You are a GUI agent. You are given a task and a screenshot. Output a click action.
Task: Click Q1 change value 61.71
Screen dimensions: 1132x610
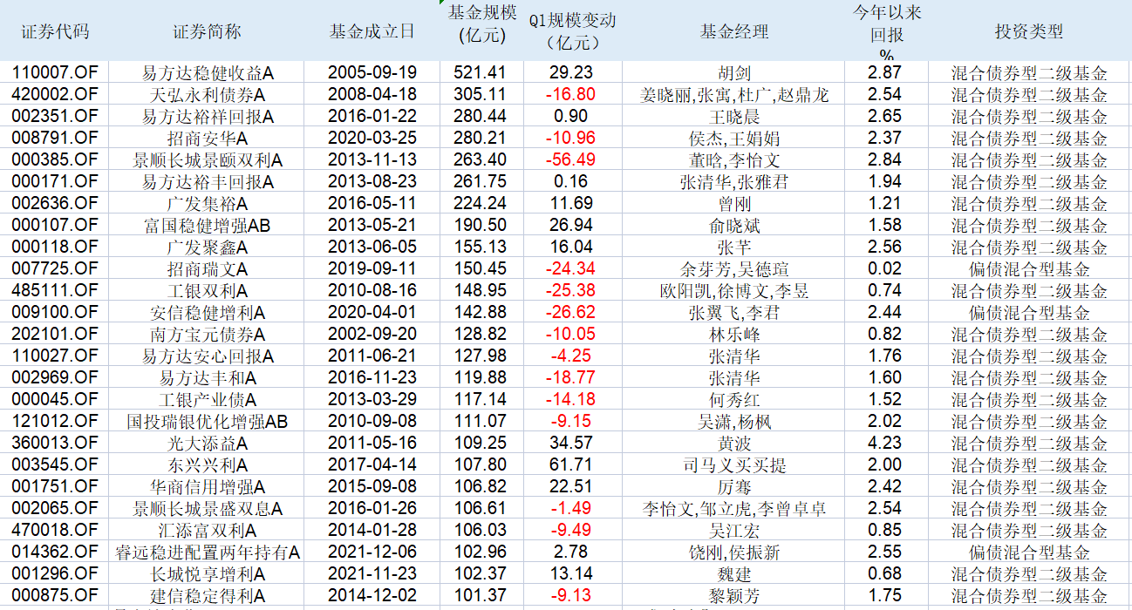pos(572,464)
